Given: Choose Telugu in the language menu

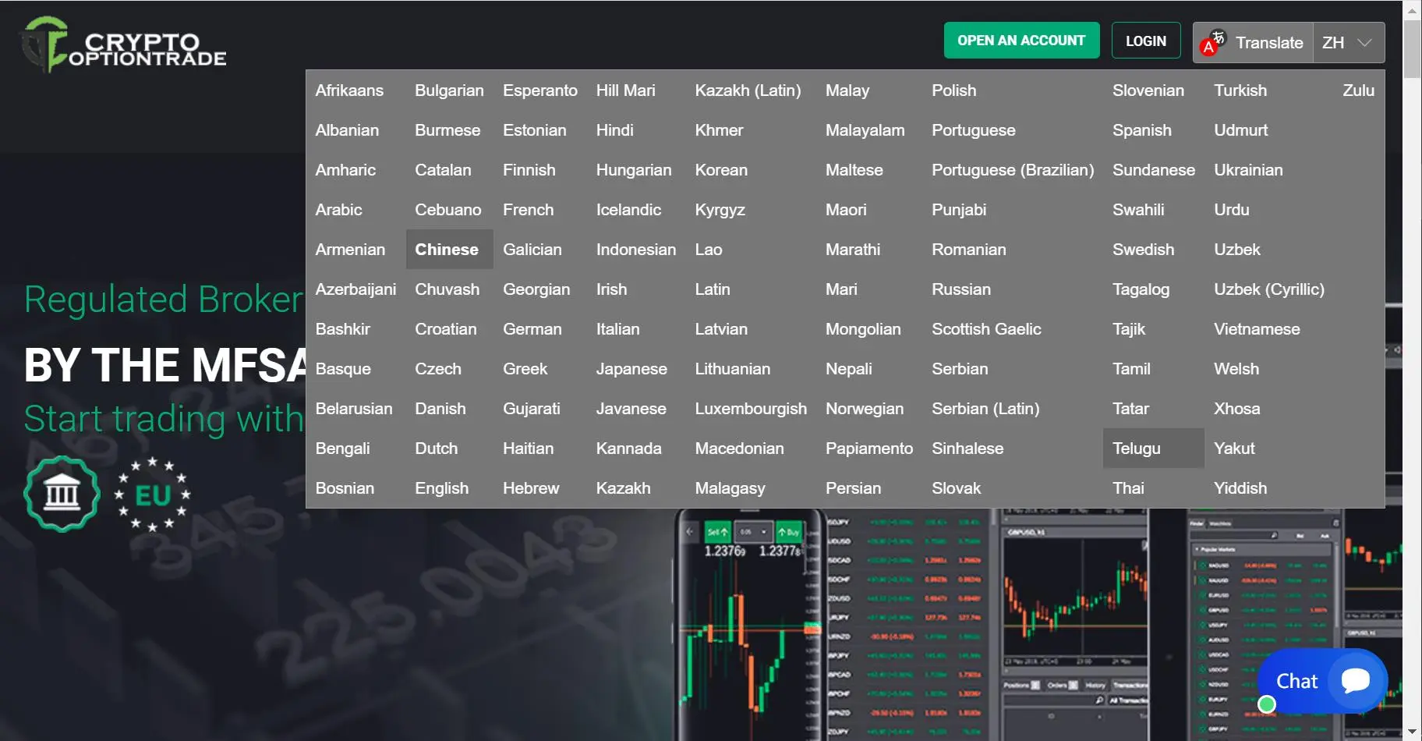Looking at the screenshot, I should pos(1153,448).
